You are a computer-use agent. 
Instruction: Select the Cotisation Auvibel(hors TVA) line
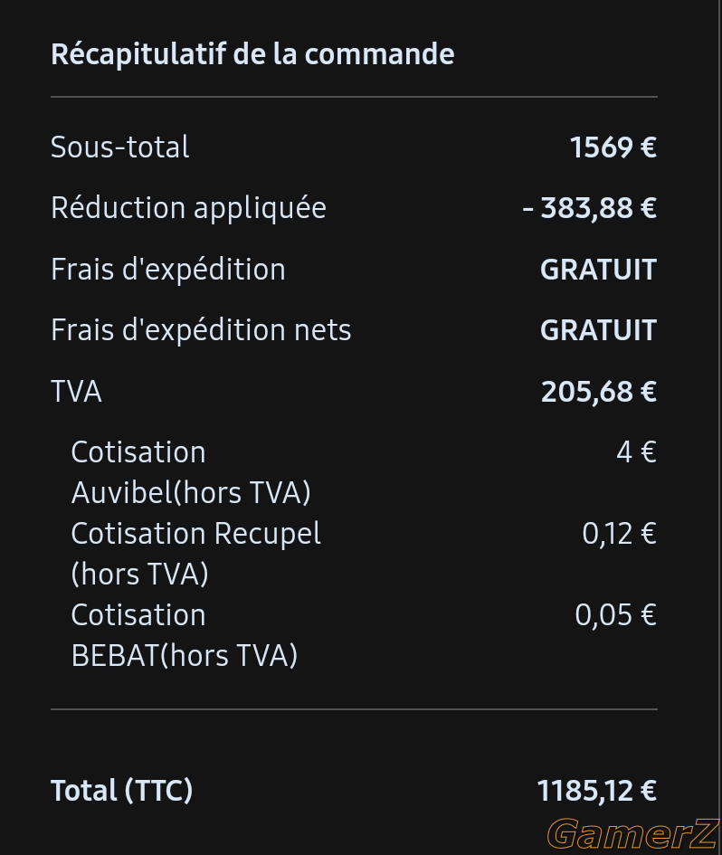click(191, 472)
